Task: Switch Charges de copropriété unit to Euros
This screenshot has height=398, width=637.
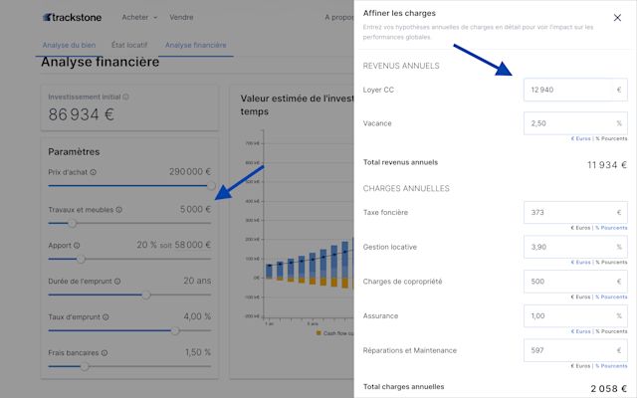Action: pyautogui.click(x=581, y=297)
